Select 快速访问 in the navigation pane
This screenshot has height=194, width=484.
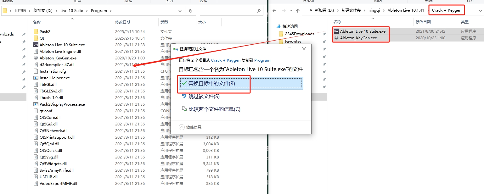point(290,26)
